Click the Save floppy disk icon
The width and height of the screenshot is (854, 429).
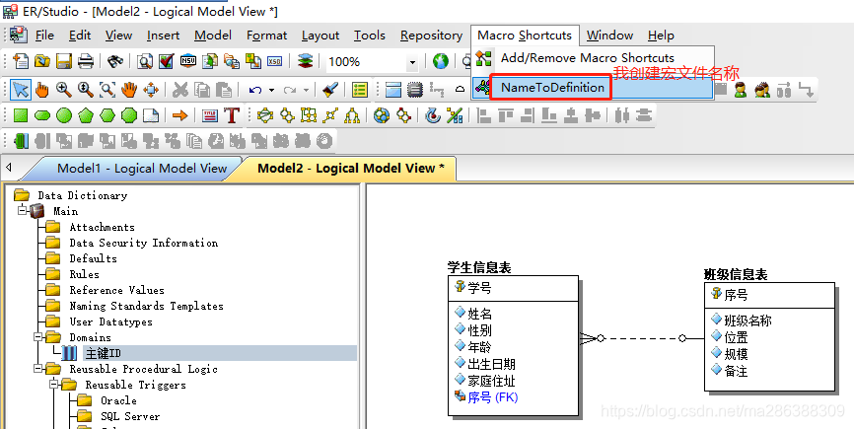coord(64,61)
